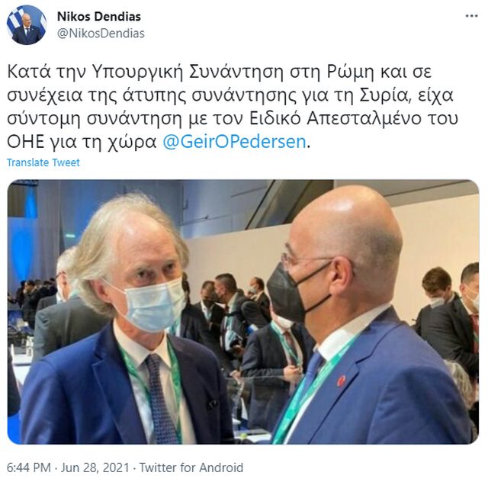Click Translate Tweet
This screenshot has height=482, width=488.
pos(43,162)
